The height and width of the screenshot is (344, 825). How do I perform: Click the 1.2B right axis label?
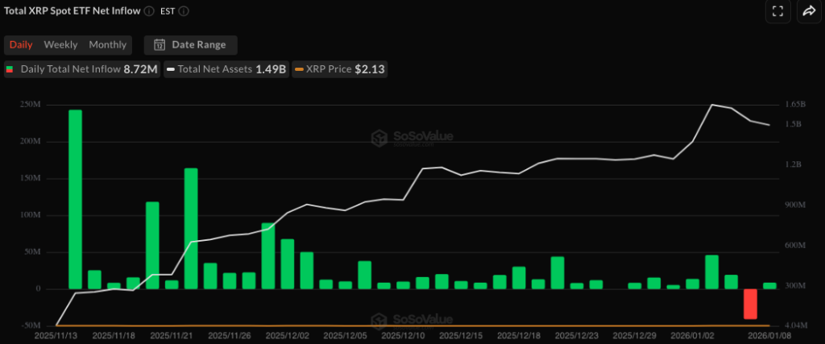794,164
